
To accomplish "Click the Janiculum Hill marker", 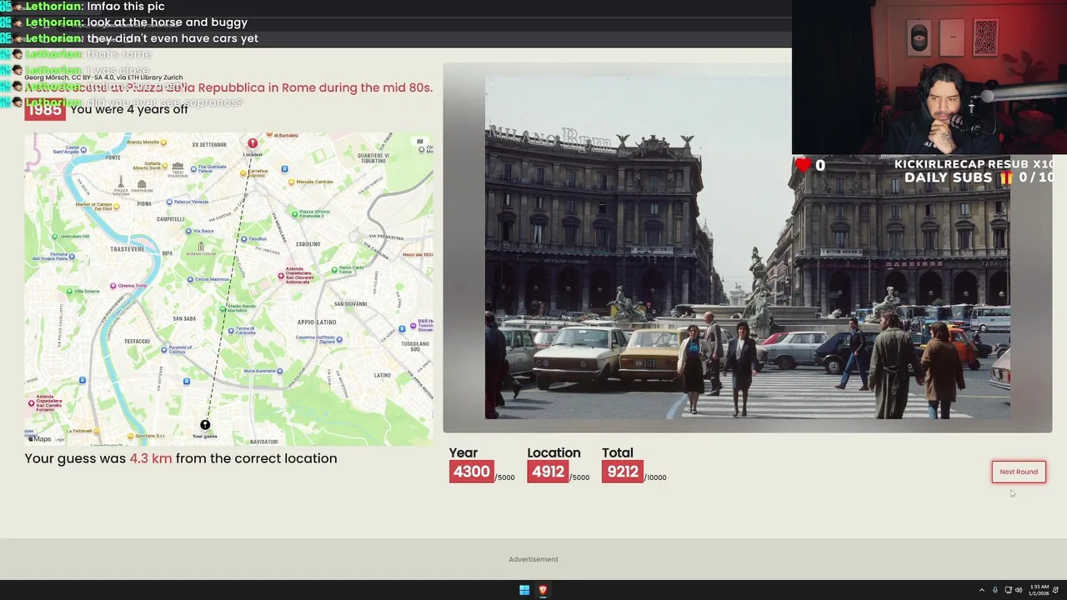I will pyautogui.click(x=55, y=237).
